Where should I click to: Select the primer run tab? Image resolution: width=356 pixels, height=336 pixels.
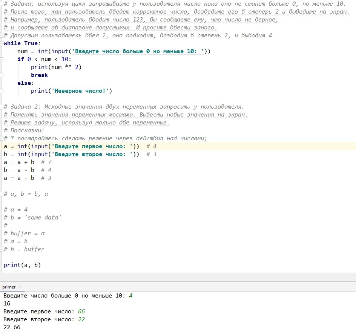pos(9,287)
